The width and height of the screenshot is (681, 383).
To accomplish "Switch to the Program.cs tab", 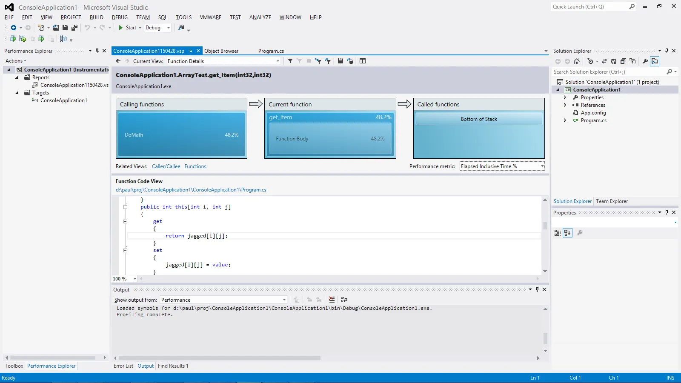I will pos(271,51).
